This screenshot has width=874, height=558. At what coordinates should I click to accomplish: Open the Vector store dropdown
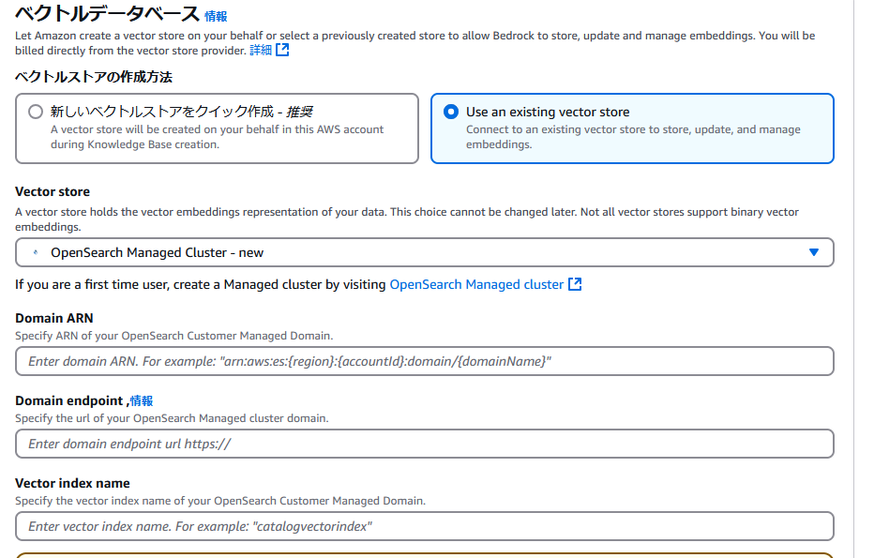(x=425, y=252)
